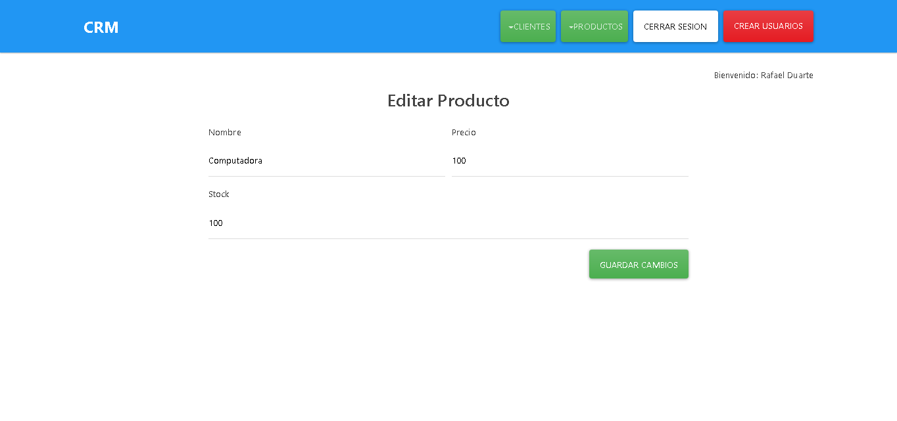Click the value 100 in Precio
Viewport: 897px width, 421px height.
point(458,160)
